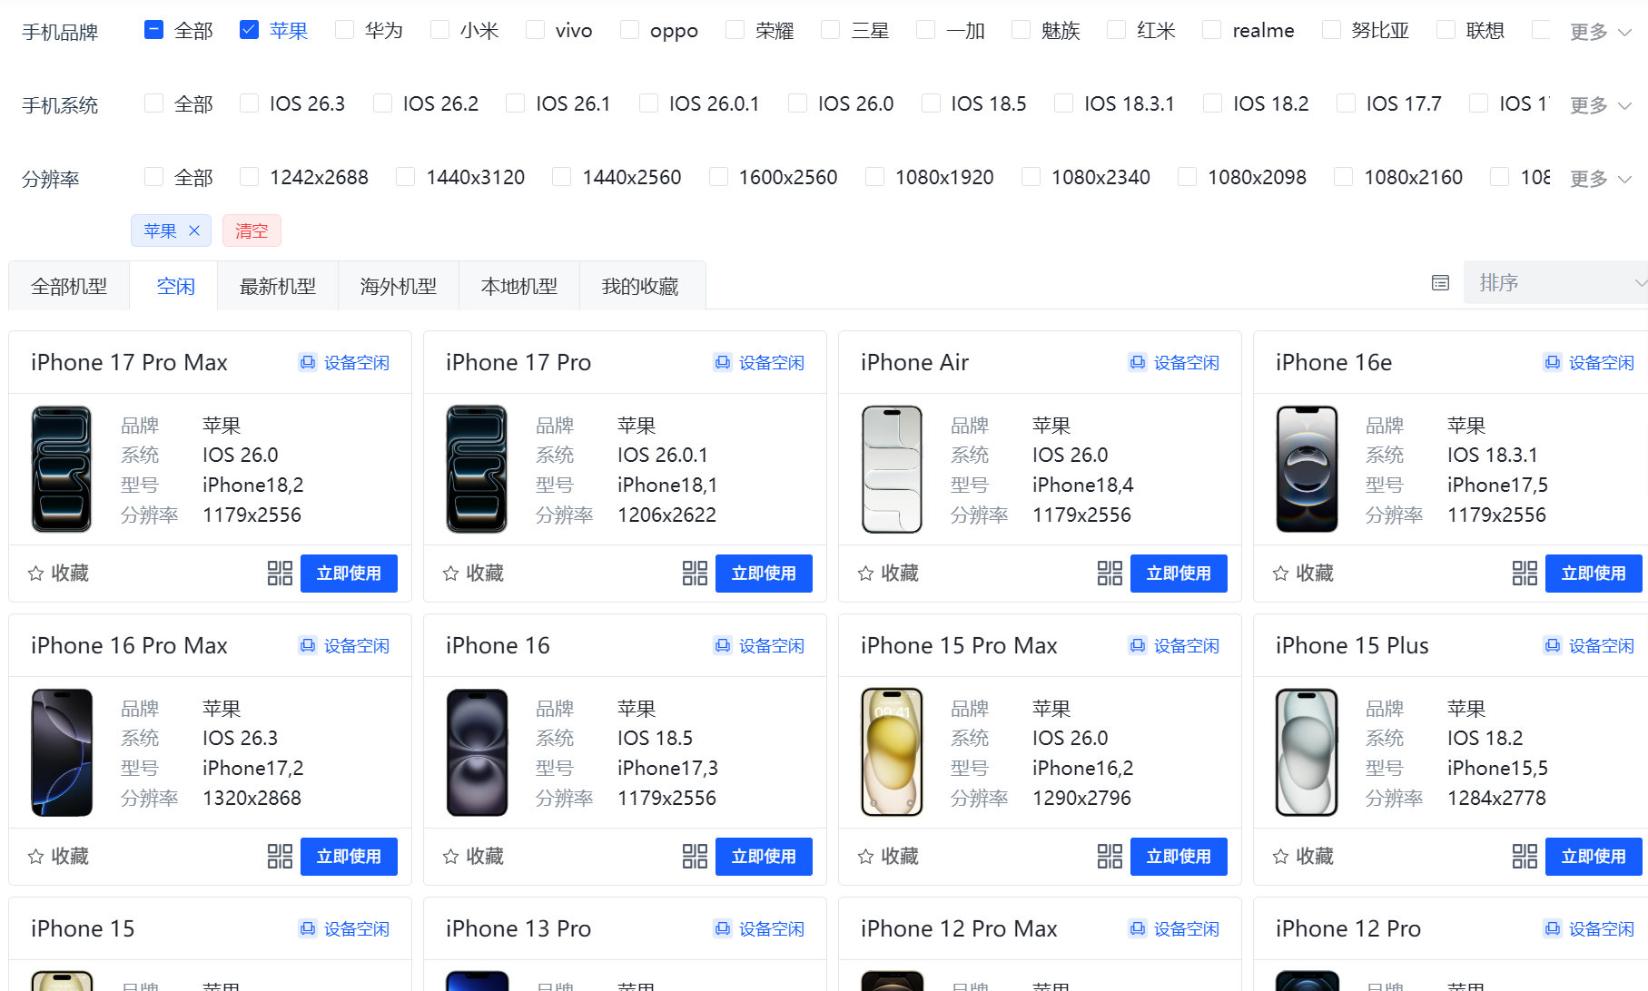Viewport: 1648px width, 991px height.
Task: Click device idle icon on iPhone 12 Pro Max
Action: click(x=1138, y=929)
